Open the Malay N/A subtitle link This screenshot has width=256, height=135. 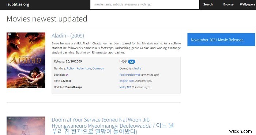125,87
